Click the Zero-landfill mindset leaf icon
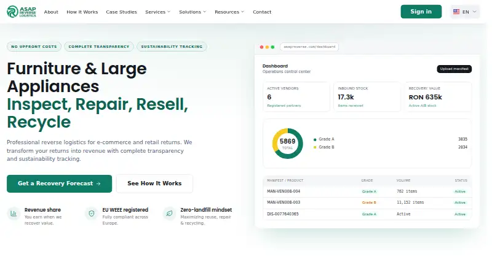Viewport: 492px width, 270px height. (x=169, y=214)
